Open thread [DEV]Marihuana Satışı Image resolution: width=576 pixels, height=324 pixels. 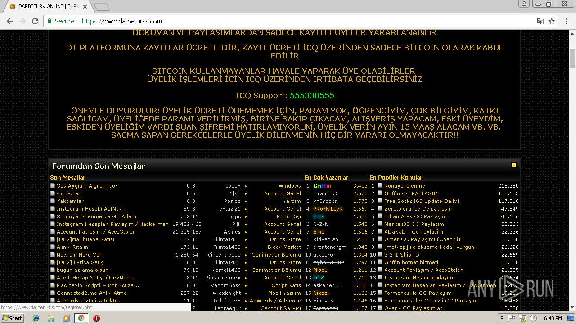(x=85, y=239)
